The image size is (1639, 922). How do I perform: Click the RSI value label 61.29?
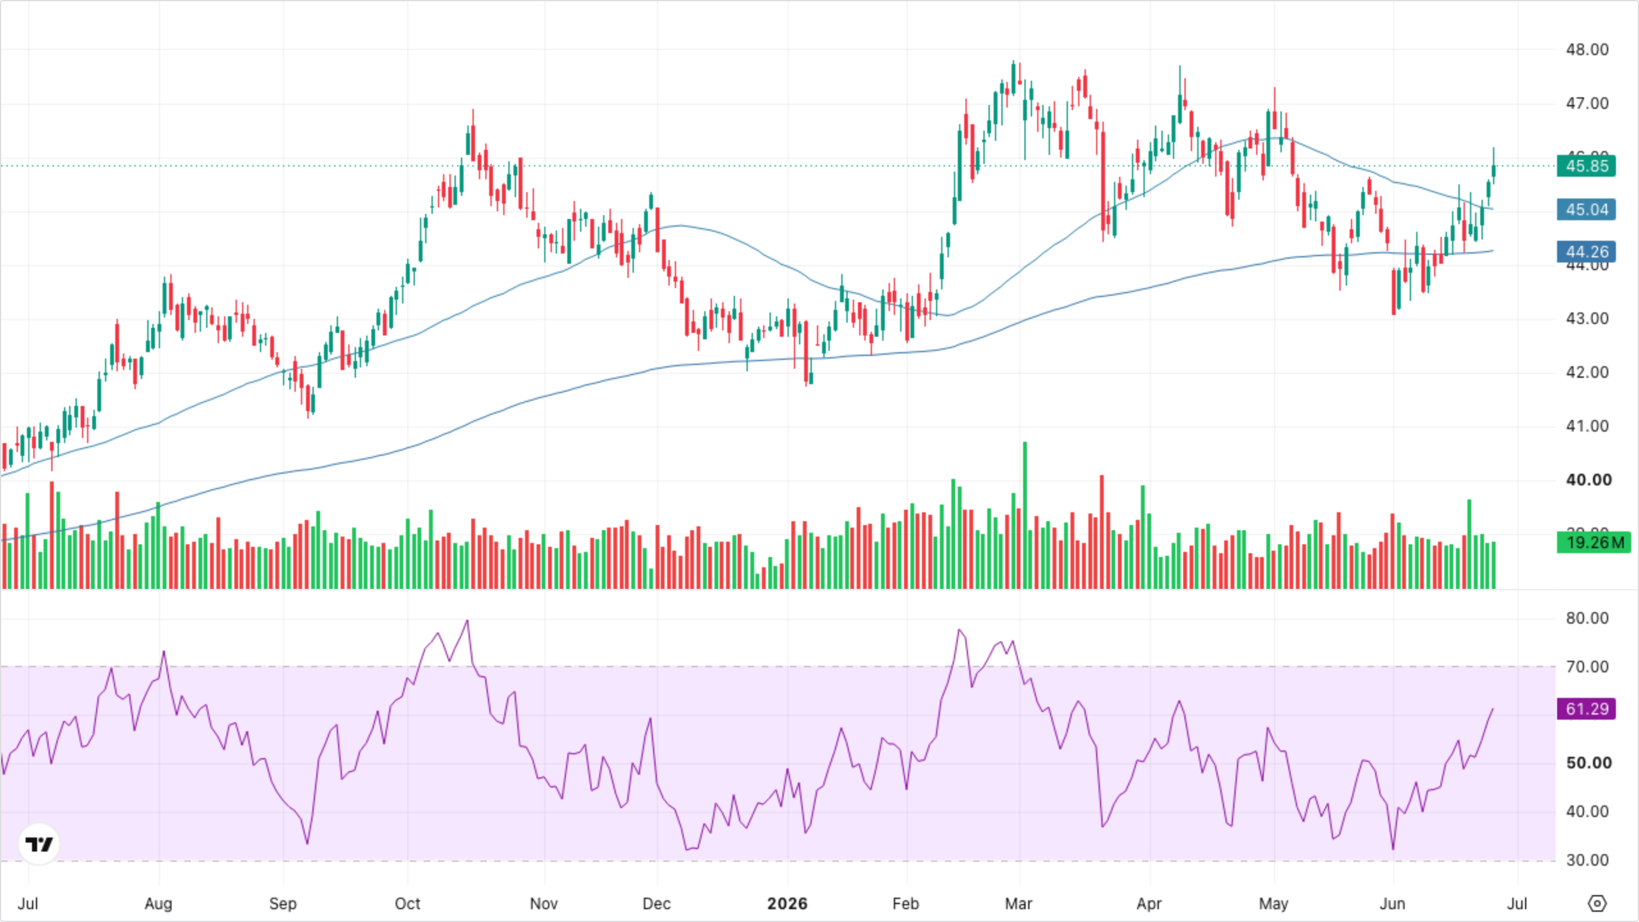(1587, 709)
